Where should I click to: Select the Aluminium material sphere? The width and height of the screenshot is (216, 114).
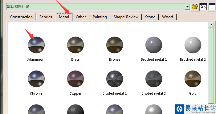[x=36, y=45]
